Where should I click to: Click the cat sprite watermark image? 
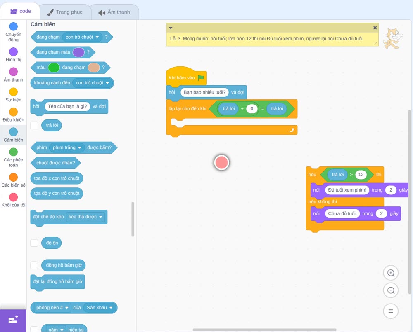tap(392, 38)
